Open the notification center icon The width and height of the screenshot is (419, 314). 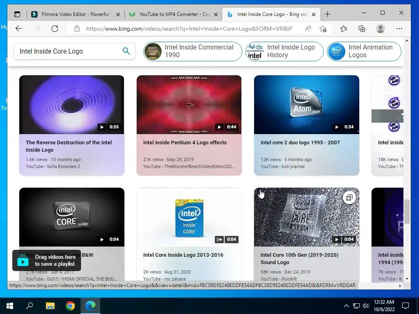click(405, 306)
